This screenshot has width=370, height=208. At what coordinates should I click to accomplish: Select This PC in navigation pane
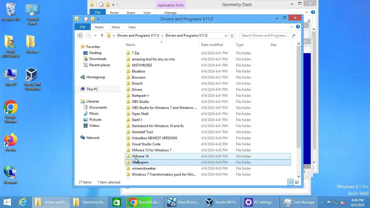[98, 89]
